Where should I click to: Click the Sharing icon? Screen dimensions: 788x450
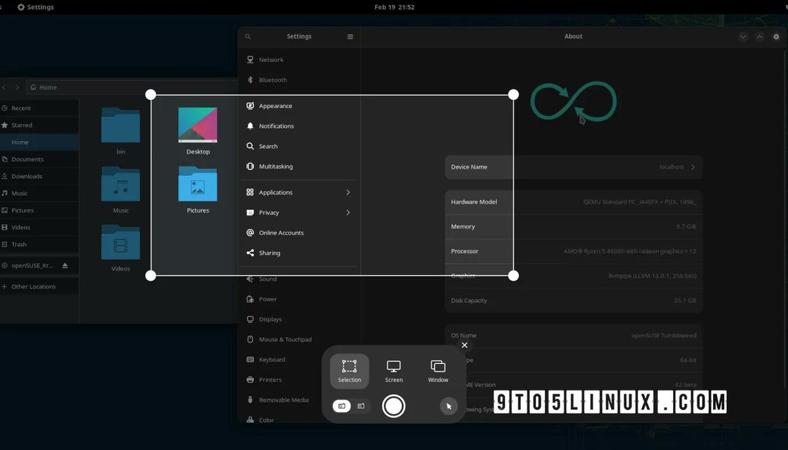[250, 253]
